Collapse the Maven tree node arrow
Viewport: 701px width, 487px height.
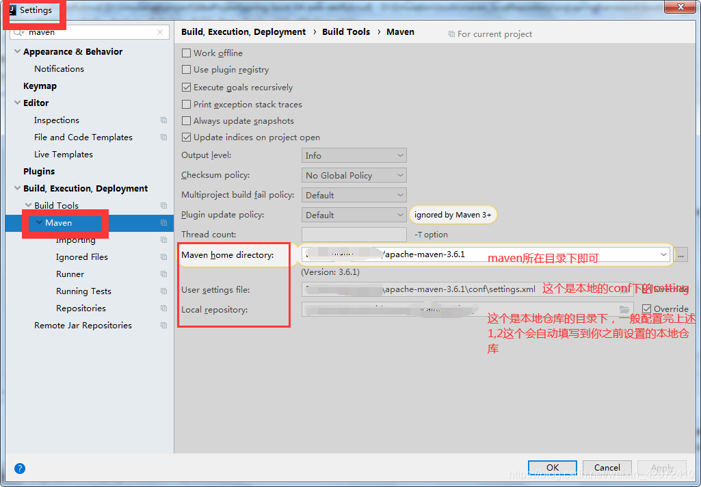pyautogui.click(x=40, y=222)
